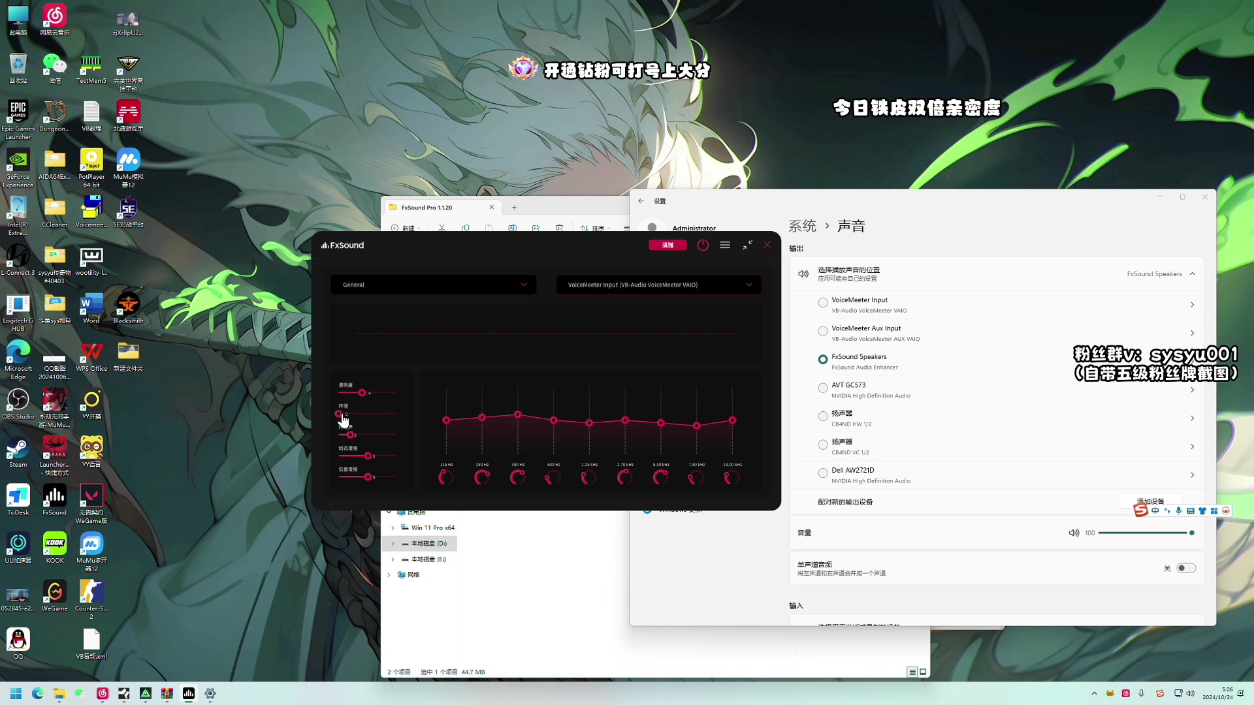Select 本地磁盘 (D:) in Explorer tree
Image resolution: width=1254 pixels, height=705 pixels.
pos(419,543)
